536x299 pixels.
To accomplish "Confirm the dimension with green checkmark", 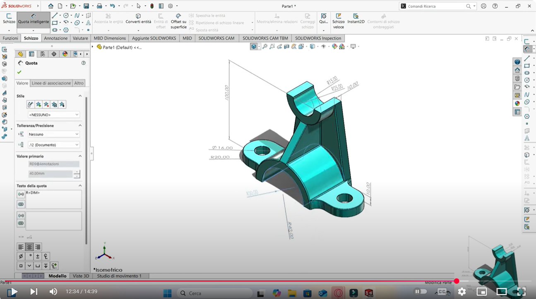I will (x=19, y=72).
